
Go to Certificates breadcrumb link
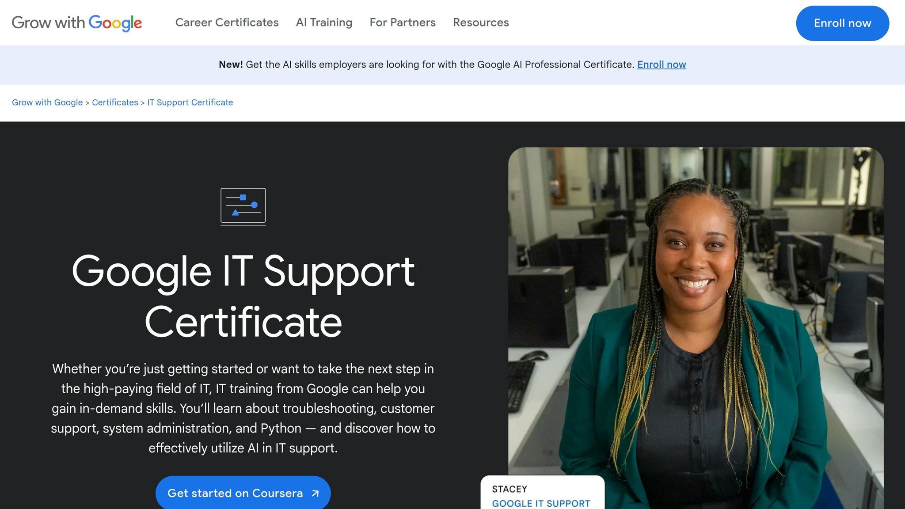[x=115, y=103]
